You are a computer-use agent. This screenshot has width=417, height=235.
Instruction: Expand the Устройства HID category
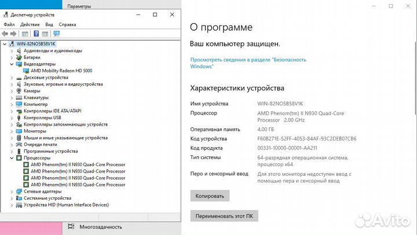point(12,205)
